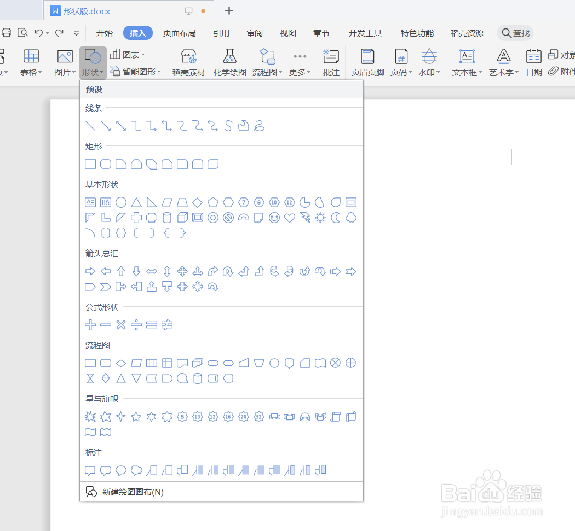This screenshot has height=531, width=575.
Task: Choose the explosion burst shape
Action: [x=90, y=417]
